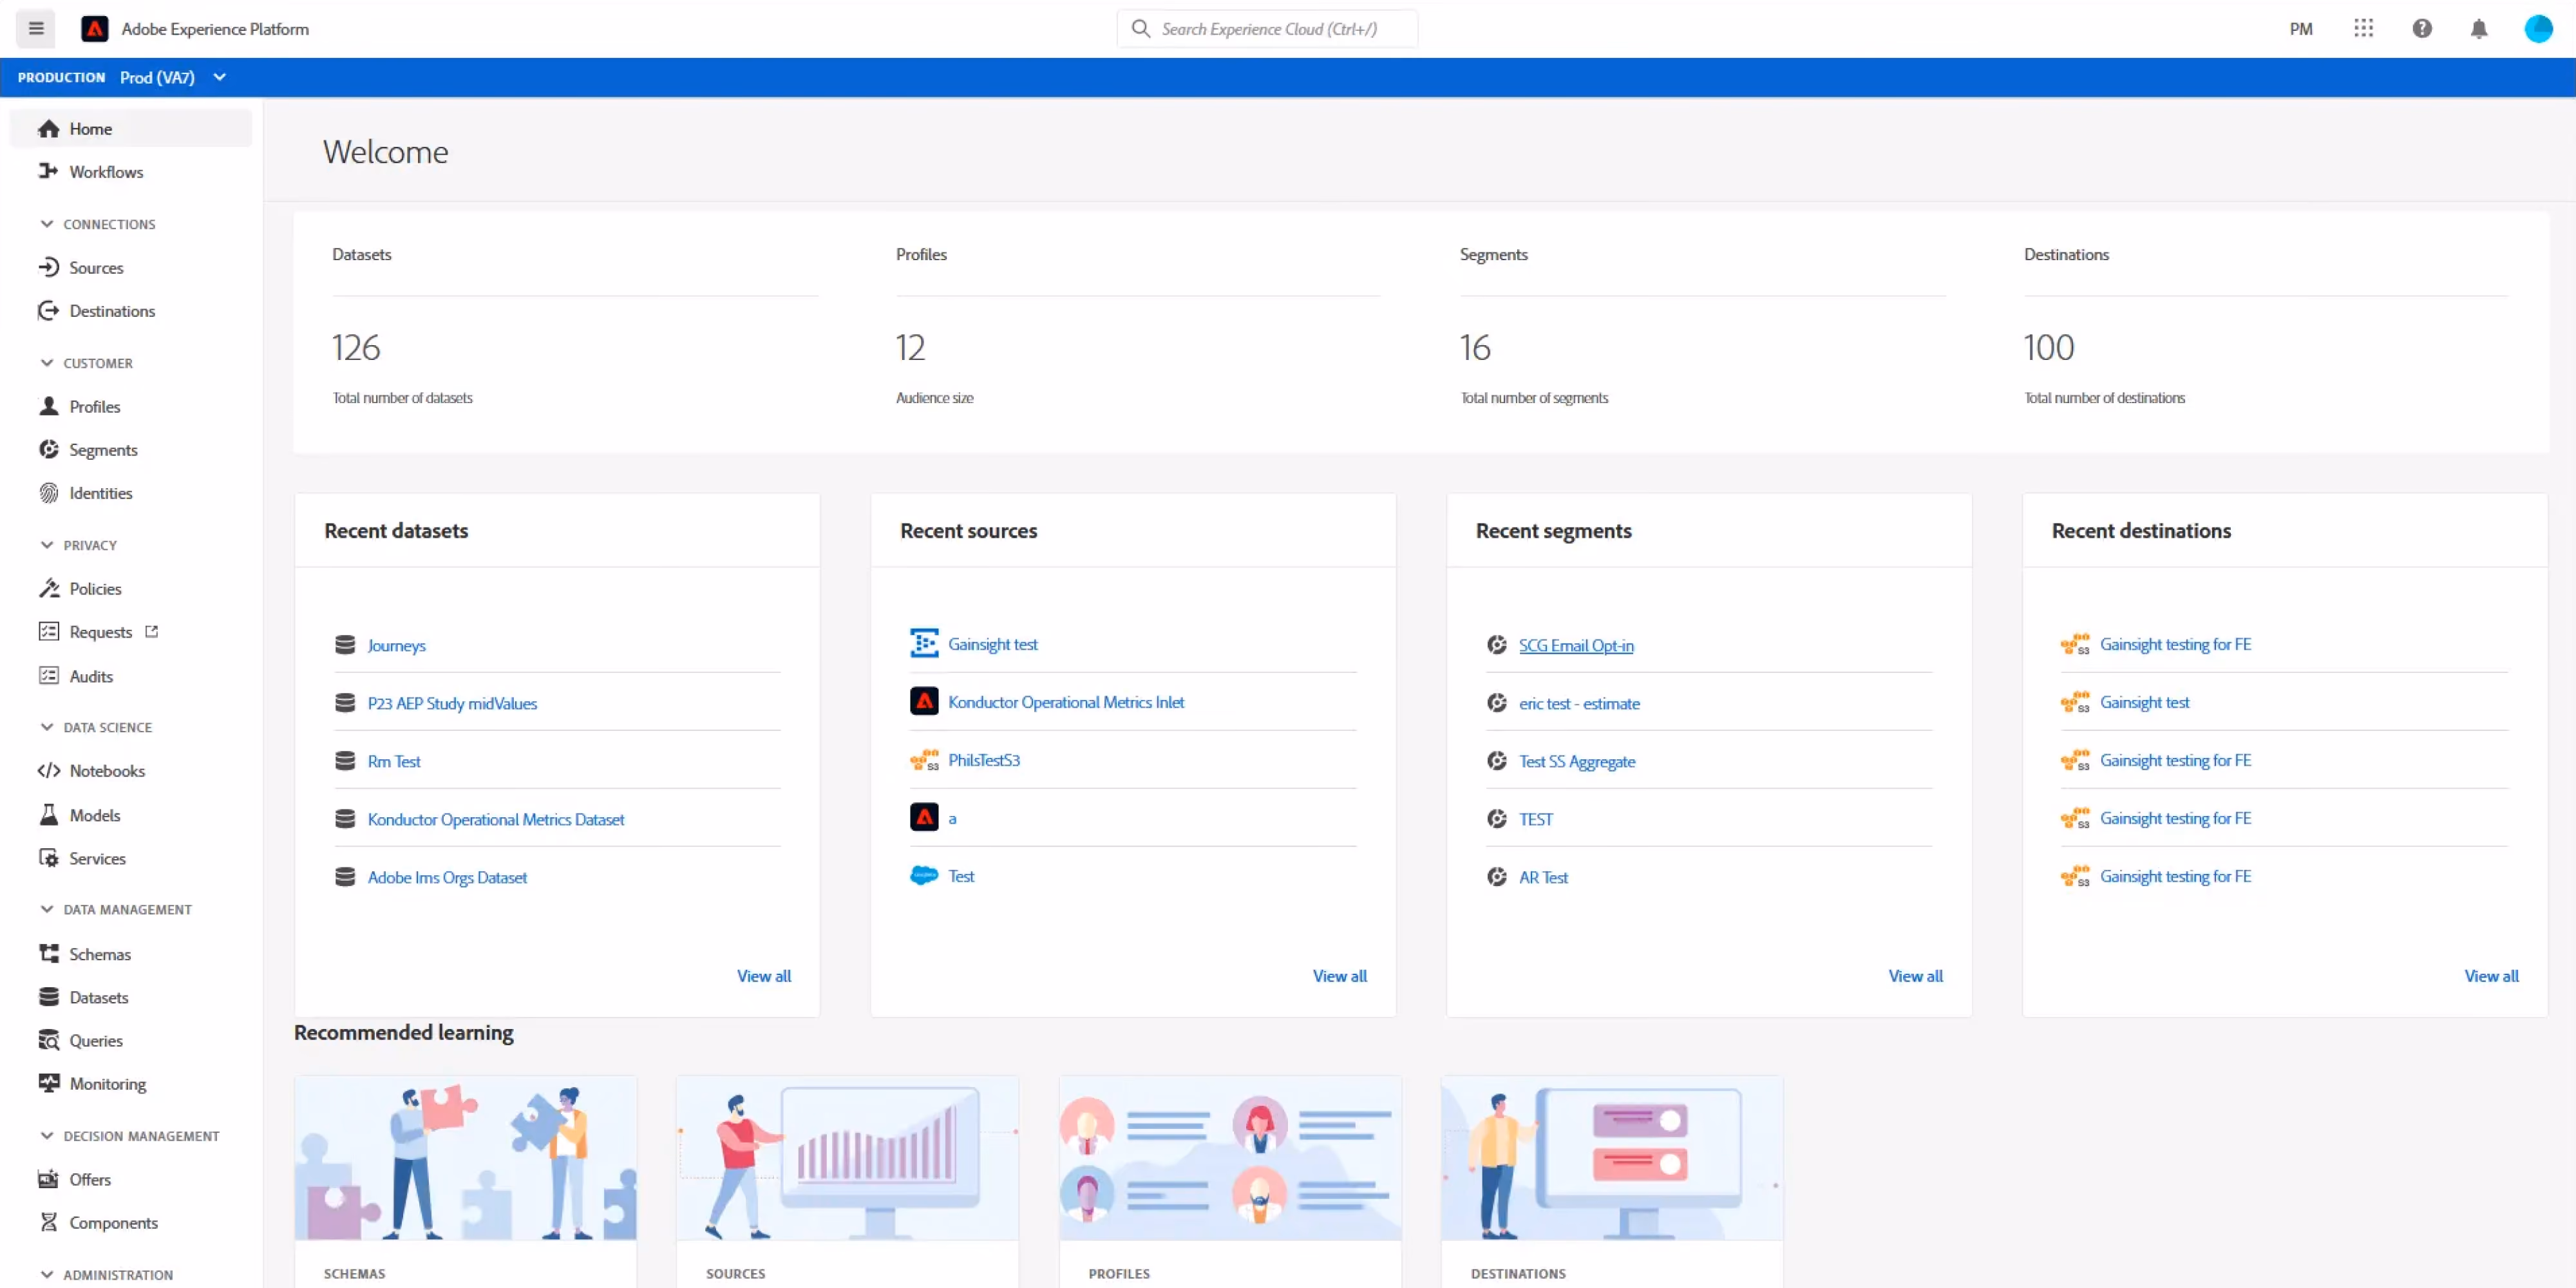The height and width of the screenshot is (1288, 2576).
Task: Click the 100 total destinations count
Action: click(2049, 347)
